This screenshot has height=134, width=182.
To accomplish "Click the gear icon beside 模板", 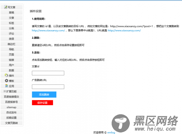I will [6, 81].
